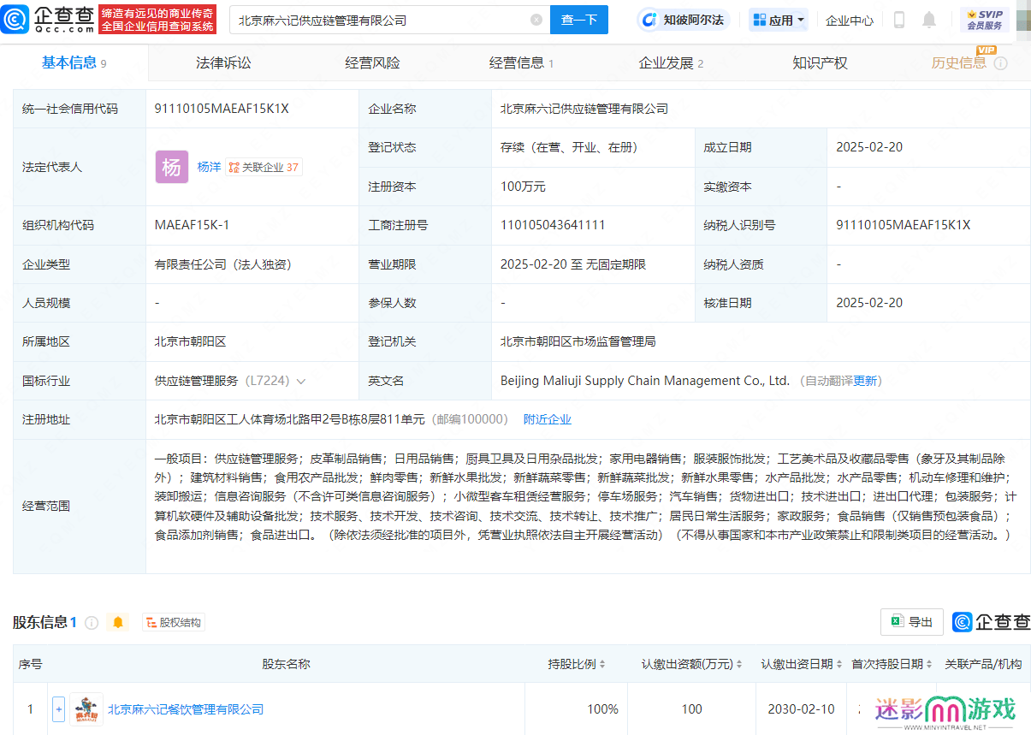Click the Qcc 企查查 logo in header
The image size is (1031, 735).
(48, 19)
